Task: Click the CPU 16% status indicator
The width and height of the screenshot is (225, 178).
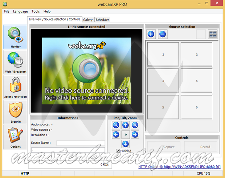Action: (x=204, y=173)
